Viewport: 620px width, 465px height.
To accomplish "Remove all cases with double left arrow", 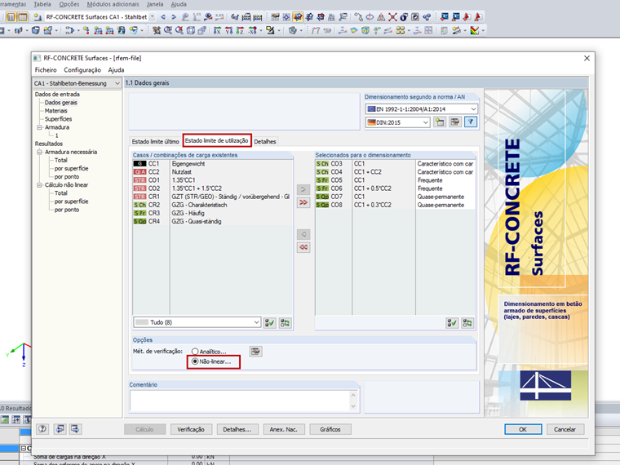I will click(x=303, y=247).
